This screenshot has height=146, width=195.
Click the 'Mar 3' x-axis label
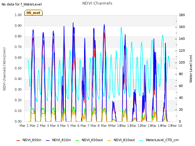coord(44,126)
